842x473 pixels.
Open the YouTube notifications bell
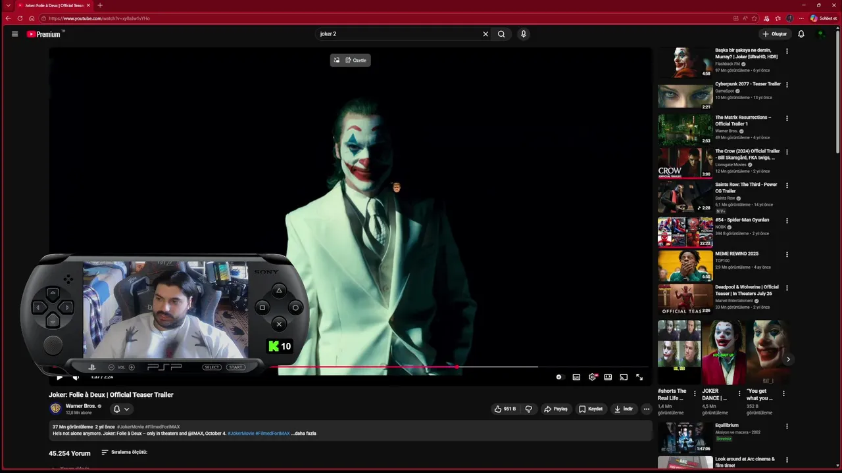click(801, 34)
